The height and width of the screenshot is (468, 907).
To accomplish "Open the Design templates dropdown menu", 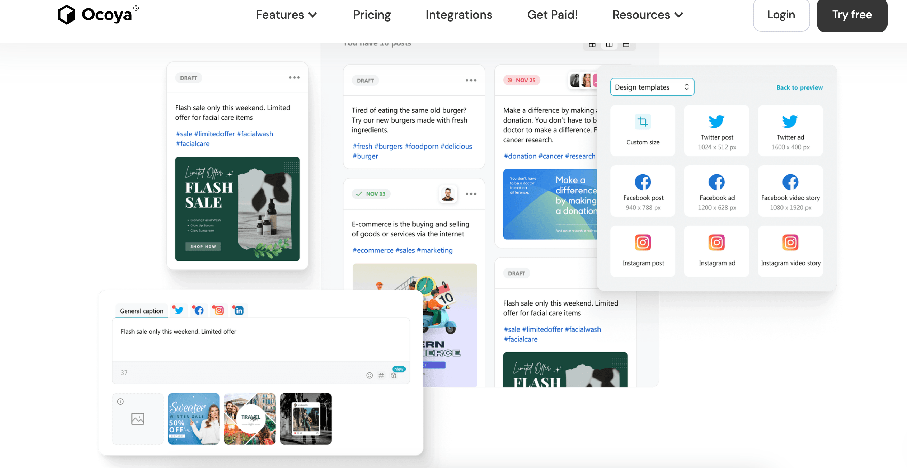I will point(651,86).
